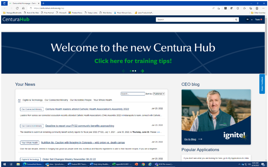Image resolution: width=268 pixels, height=167 pixels.
Task: Click the browser profile avatar icon
Action: click(257, 8)
